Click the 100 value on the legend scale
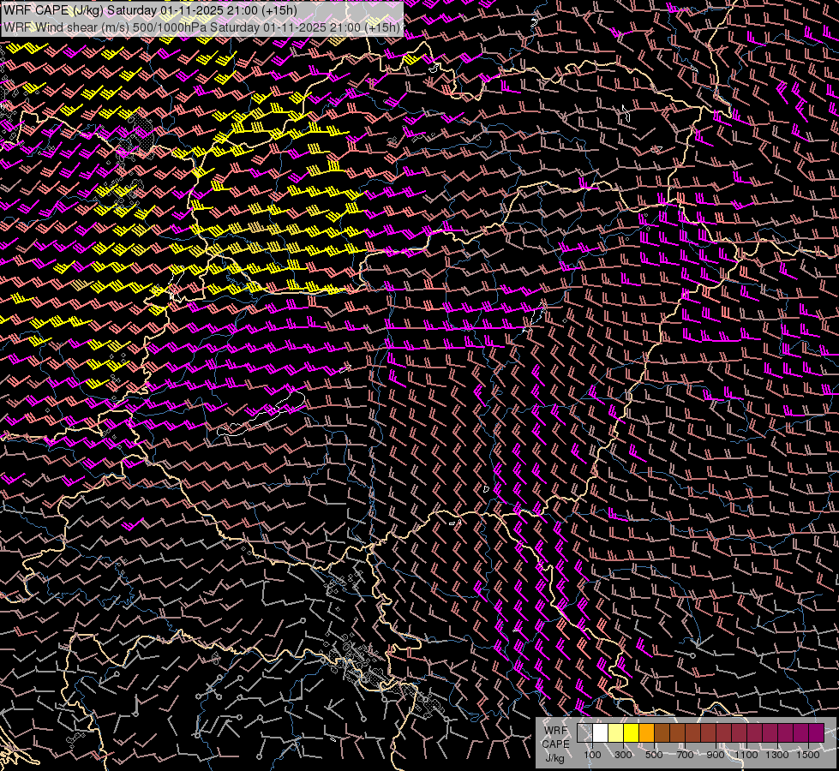The image size is (839, 771). coord(592,755)
